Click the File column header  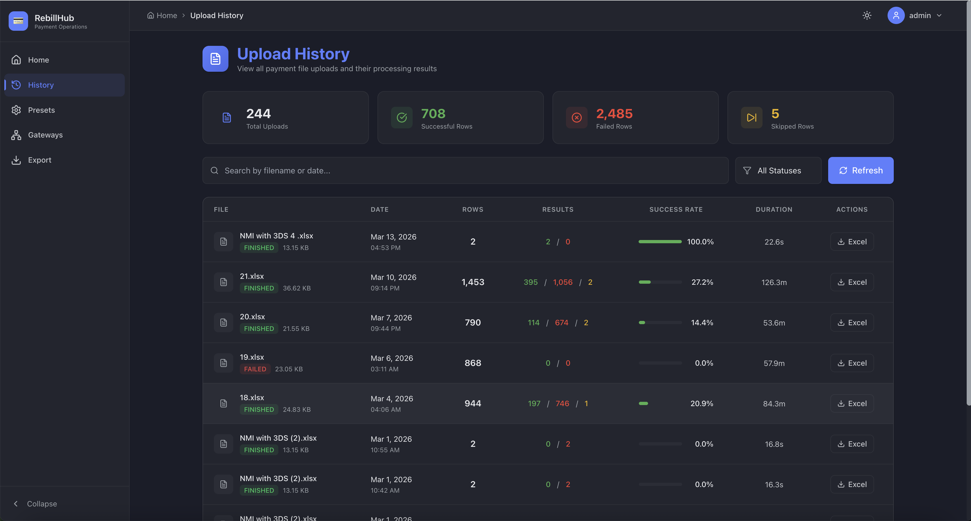pyautogui.click(x=221, y=209)
